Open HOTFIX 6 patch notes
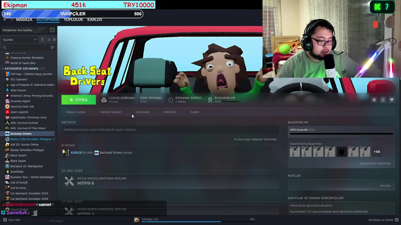This screenshot has height=225, width=401. 86,183
